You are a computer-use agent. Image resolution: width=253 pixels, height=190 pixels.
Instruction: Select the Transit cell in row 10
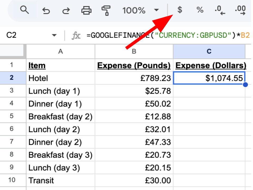61,180
